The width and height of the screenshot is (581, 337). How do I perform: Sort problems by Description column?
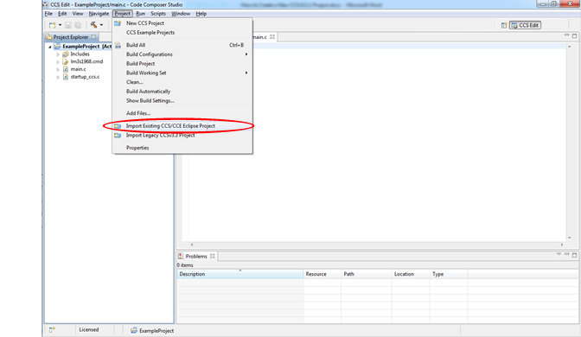tap(239, 274)
